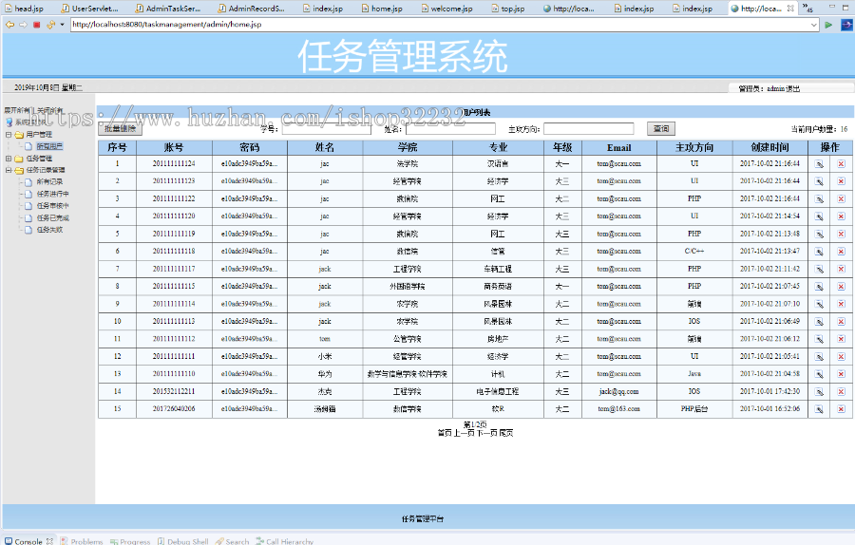
Task: Click the jack@qq.com email cell
Action: (618, 391)
